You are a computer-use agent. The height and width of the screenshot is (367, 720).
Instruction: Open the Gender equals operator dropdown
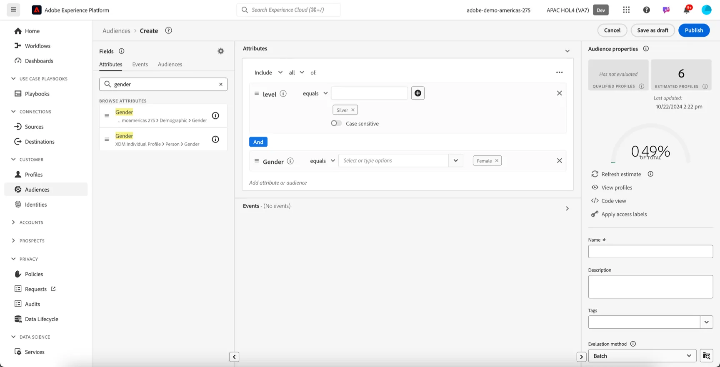pos(322,161)
